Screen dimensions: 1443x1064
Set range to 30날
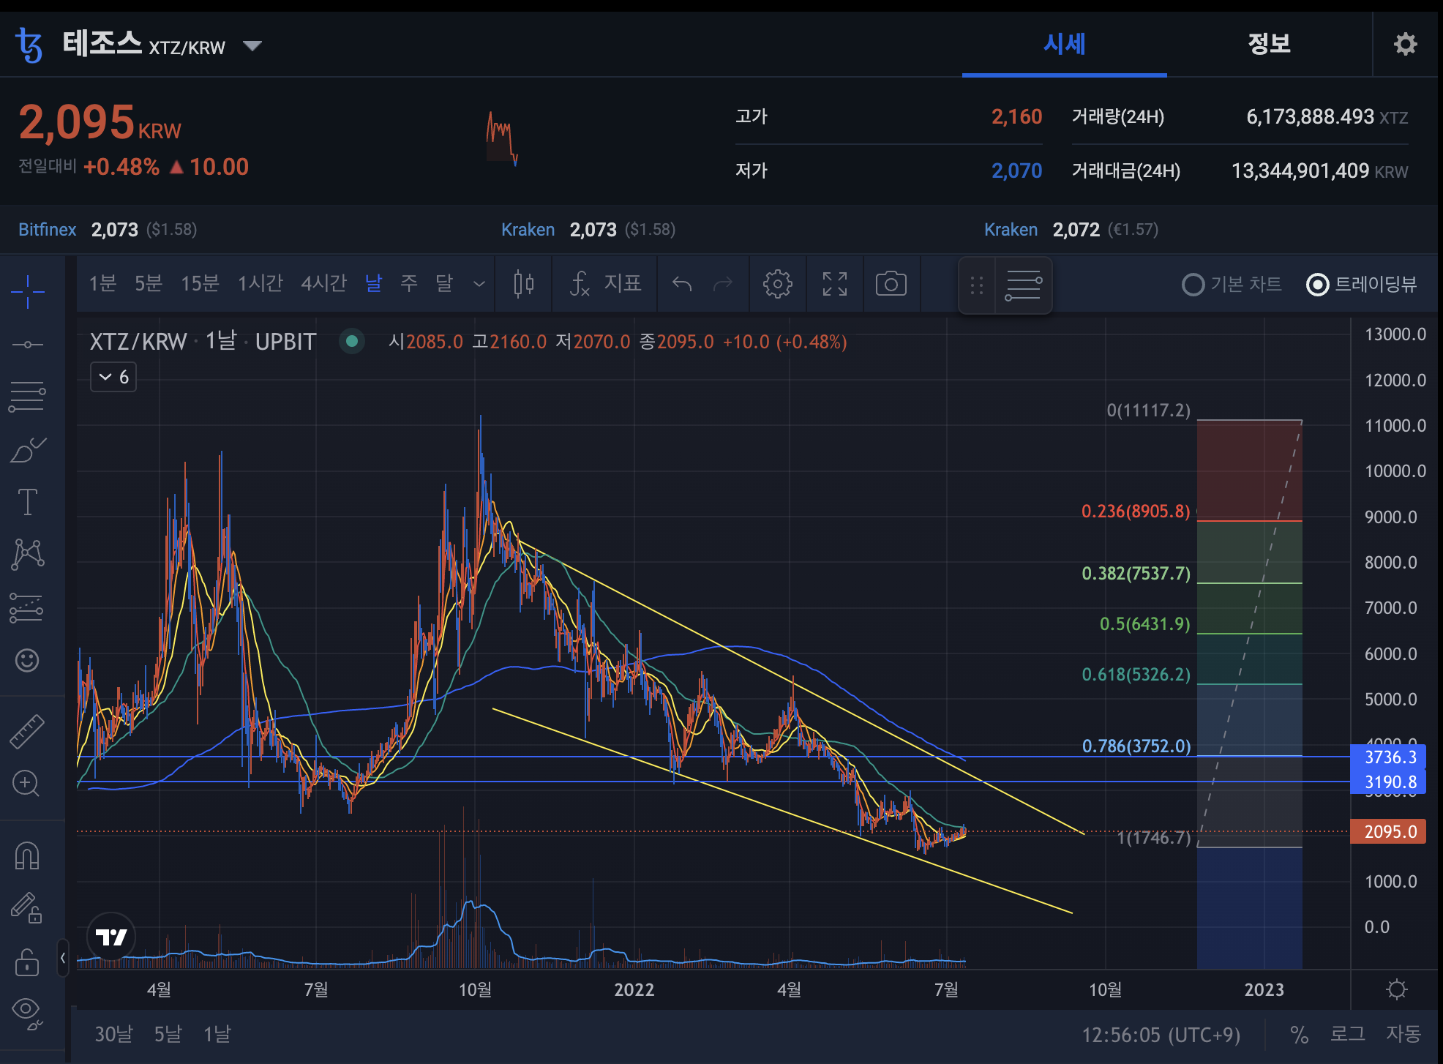[113, 1034]
